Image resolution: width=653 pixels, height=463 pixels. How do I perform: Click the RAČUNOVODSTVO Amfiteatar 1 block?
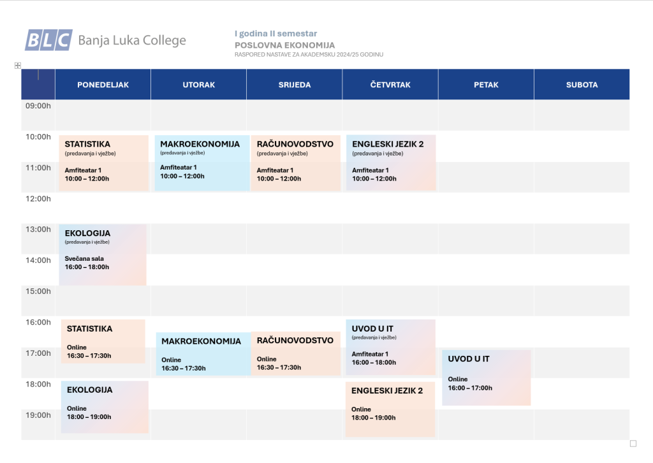[x=296, y=163]
